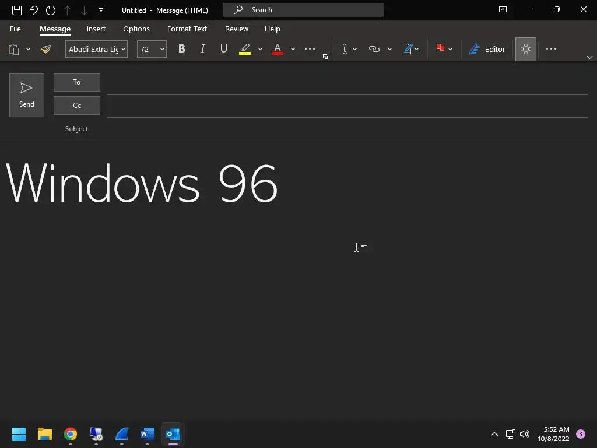Click the Windows 96 body text

(142, 184)
